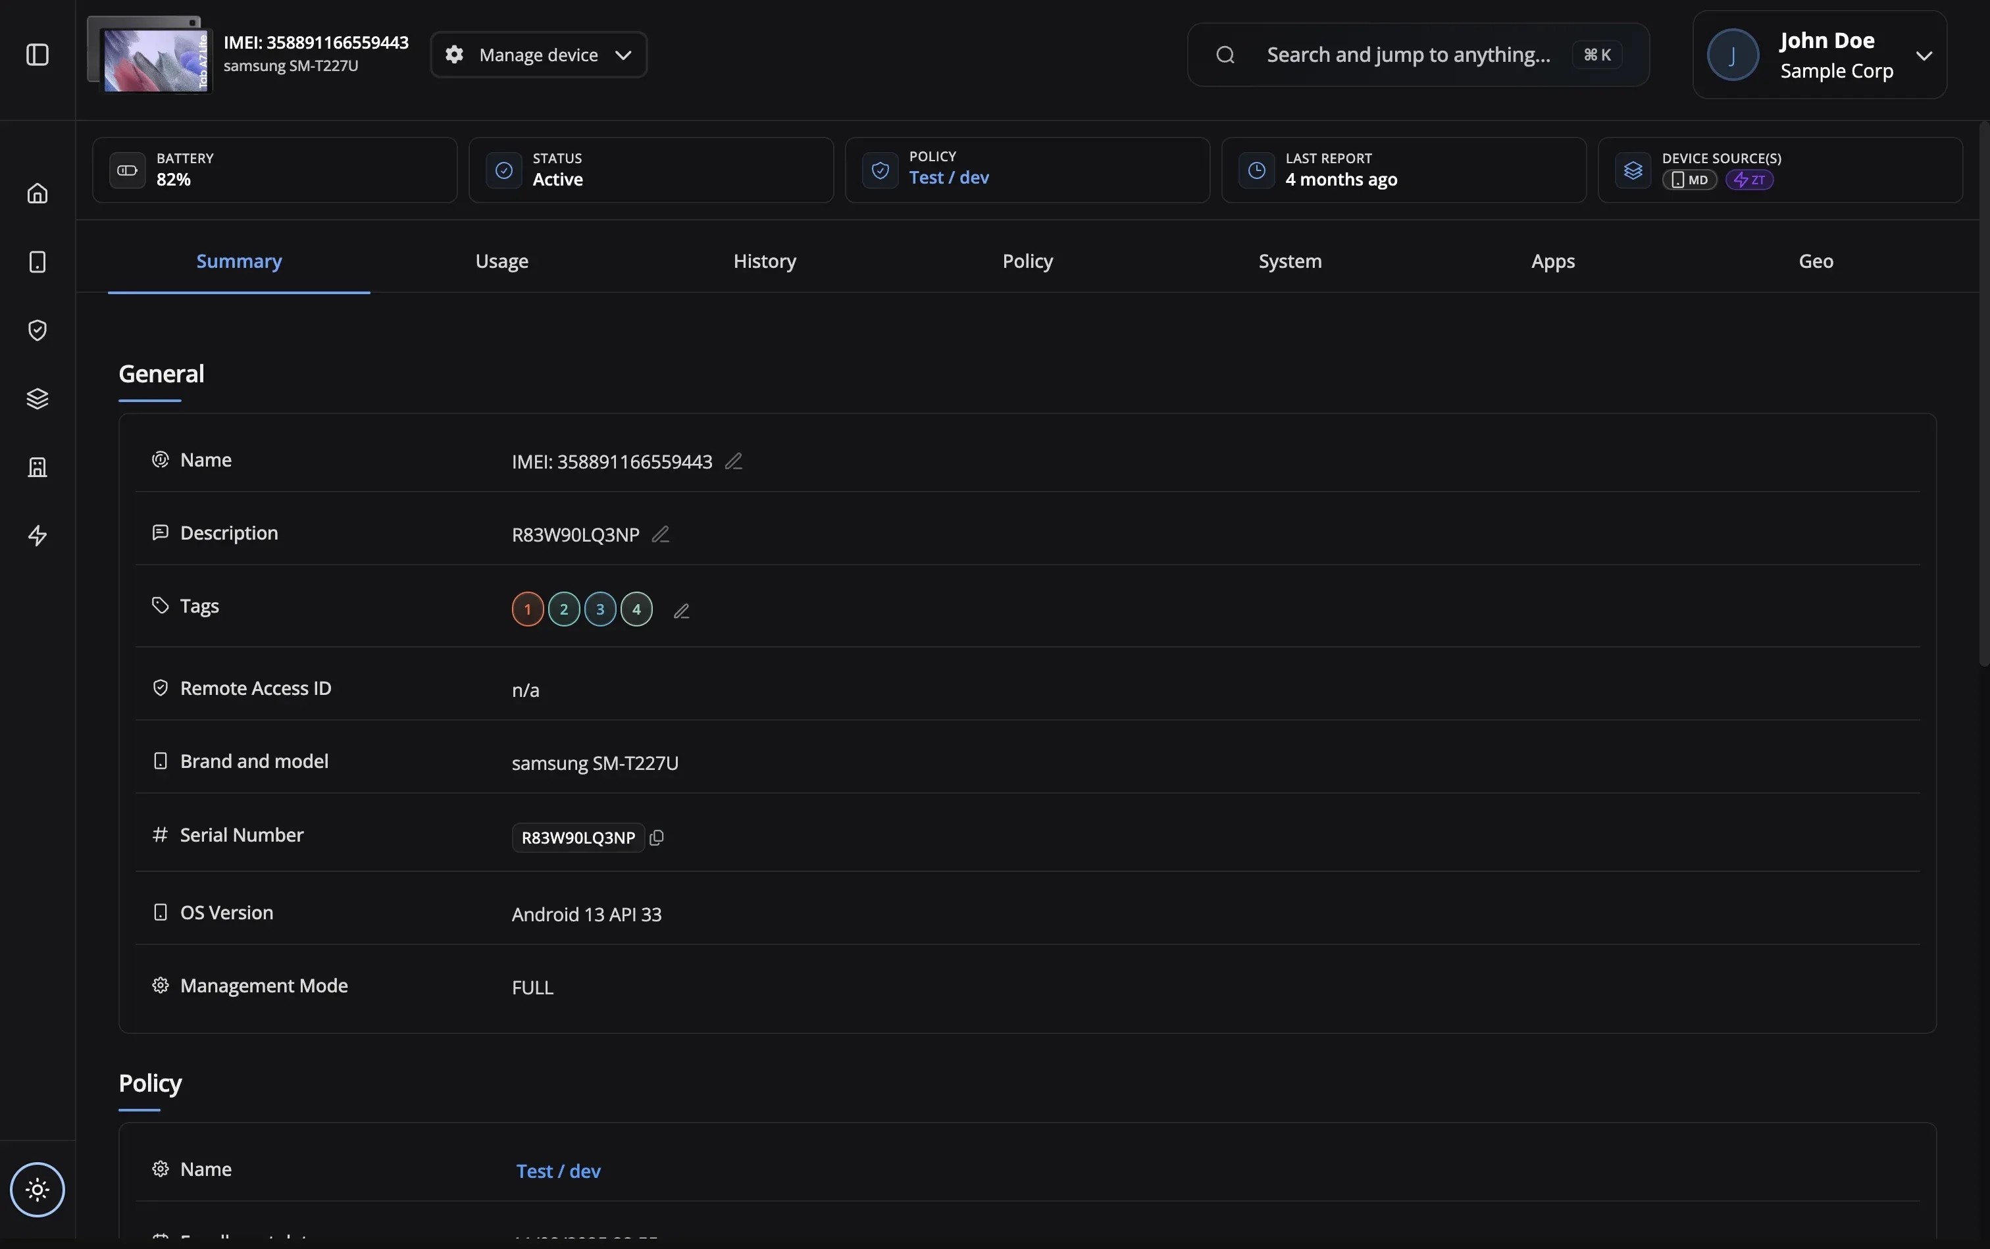Copy the serial number R83W90LQ3NP
1990x1249 pixels.
click(656, 837)
